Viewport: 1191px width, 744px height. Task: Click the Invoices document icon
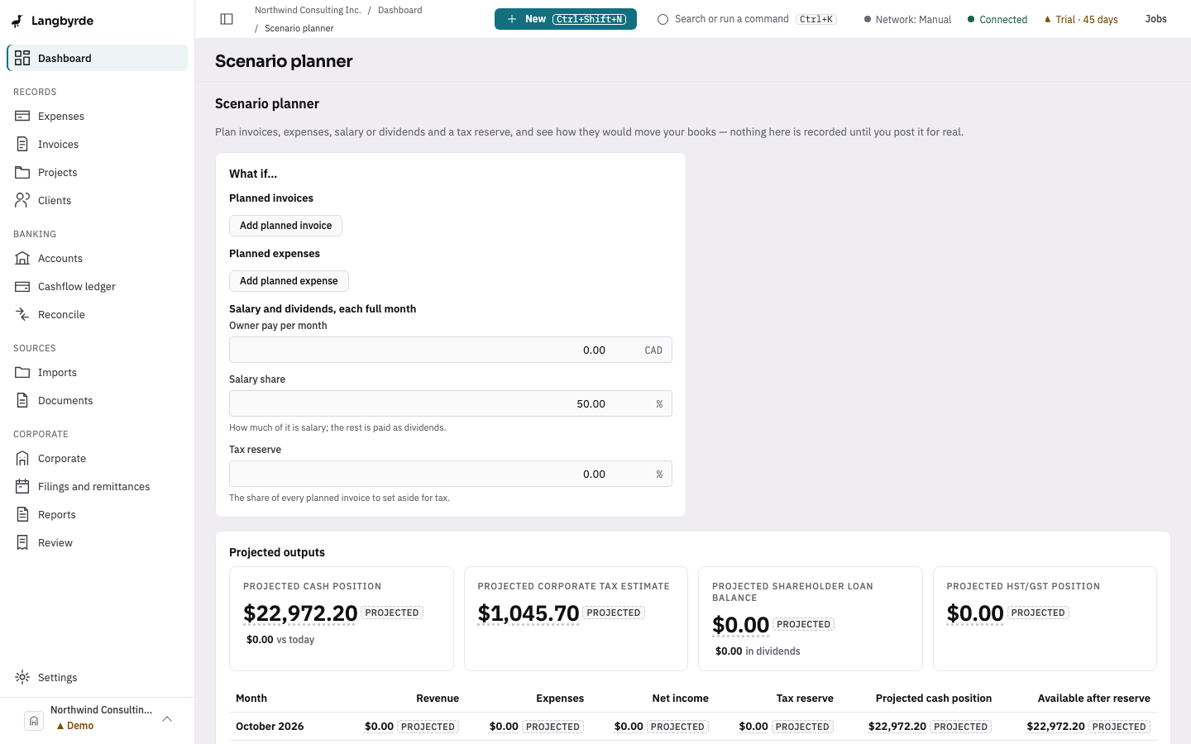[22, 144]
